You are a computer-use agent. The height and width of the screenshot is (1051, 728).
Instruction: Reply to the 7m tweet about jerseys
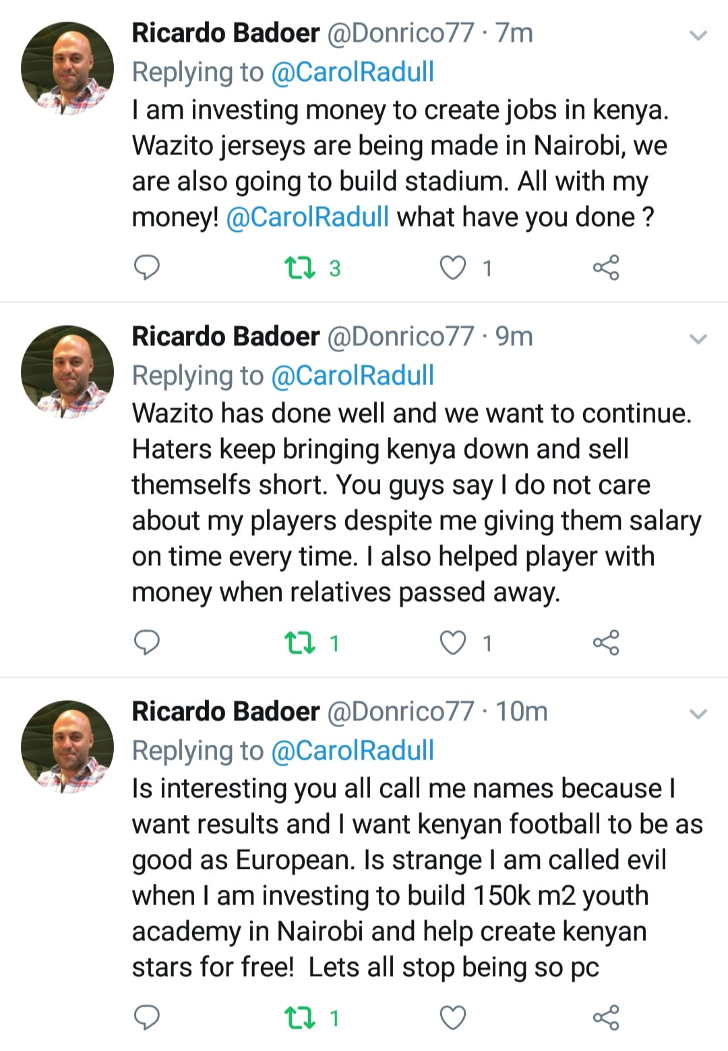click(x=147, y=268)
